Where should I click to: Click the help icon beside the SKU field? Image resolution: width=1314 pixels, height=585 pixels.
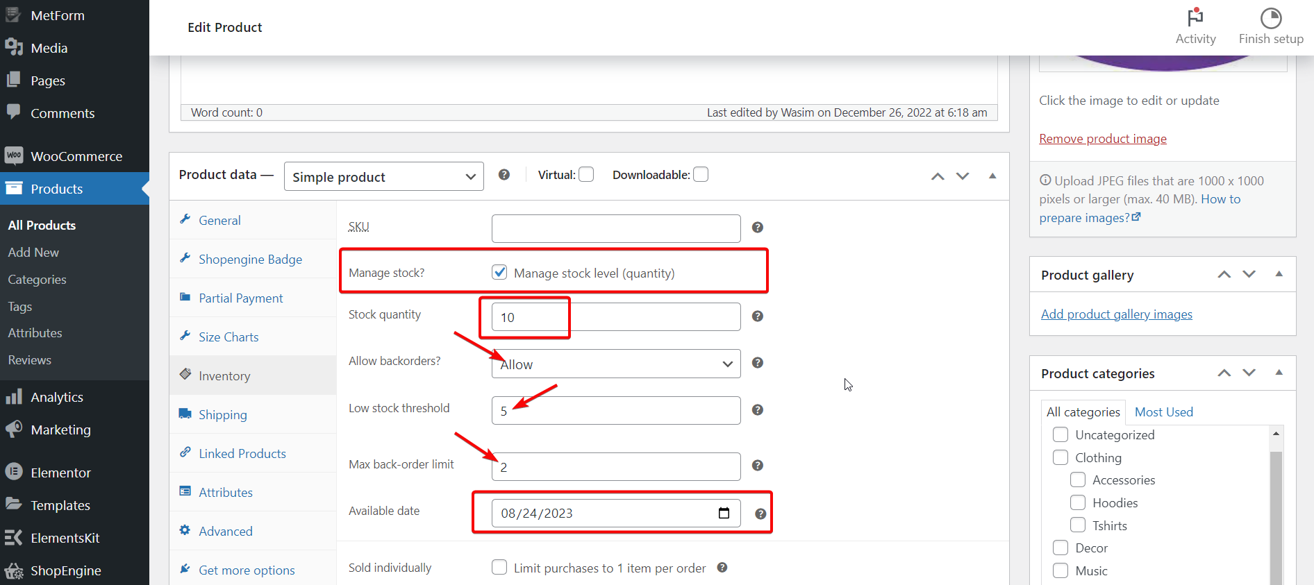[758, 228]
